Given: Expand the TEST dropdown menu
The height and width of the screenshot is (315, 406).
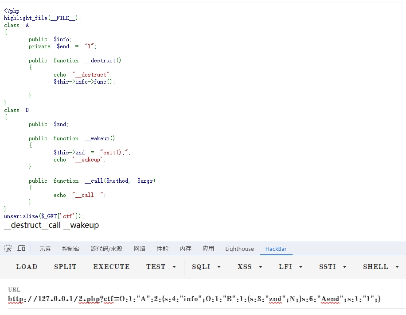Looking at the screenshot, I should (161, 267).
